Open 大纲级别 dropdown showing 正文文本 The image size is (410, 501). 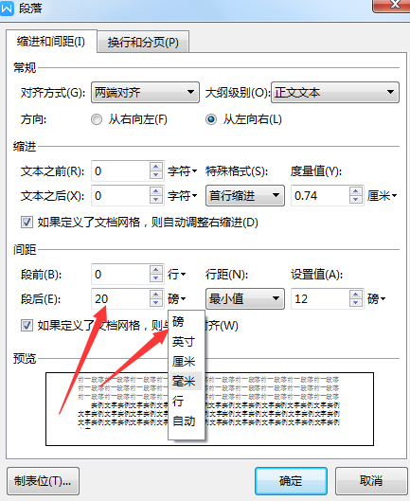[335, 93]
